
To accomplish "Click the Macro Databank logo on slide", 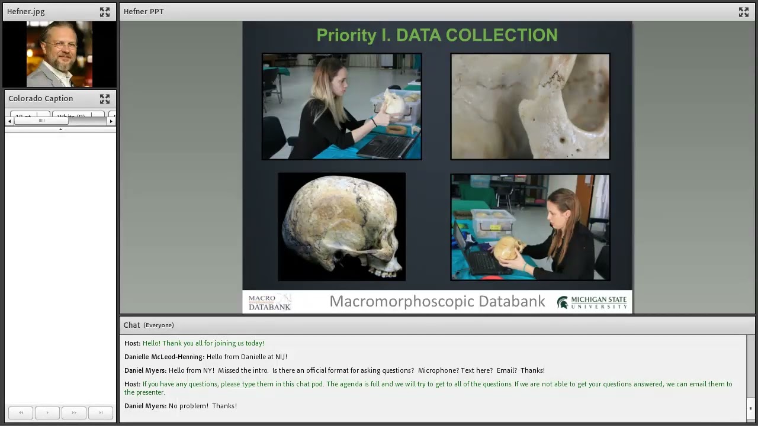I will (x=270, y=302).
